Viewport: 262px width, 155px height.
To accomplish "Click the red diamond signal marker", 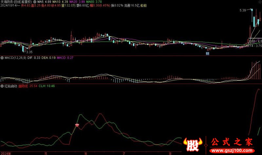I will click(x=77, y=125).
